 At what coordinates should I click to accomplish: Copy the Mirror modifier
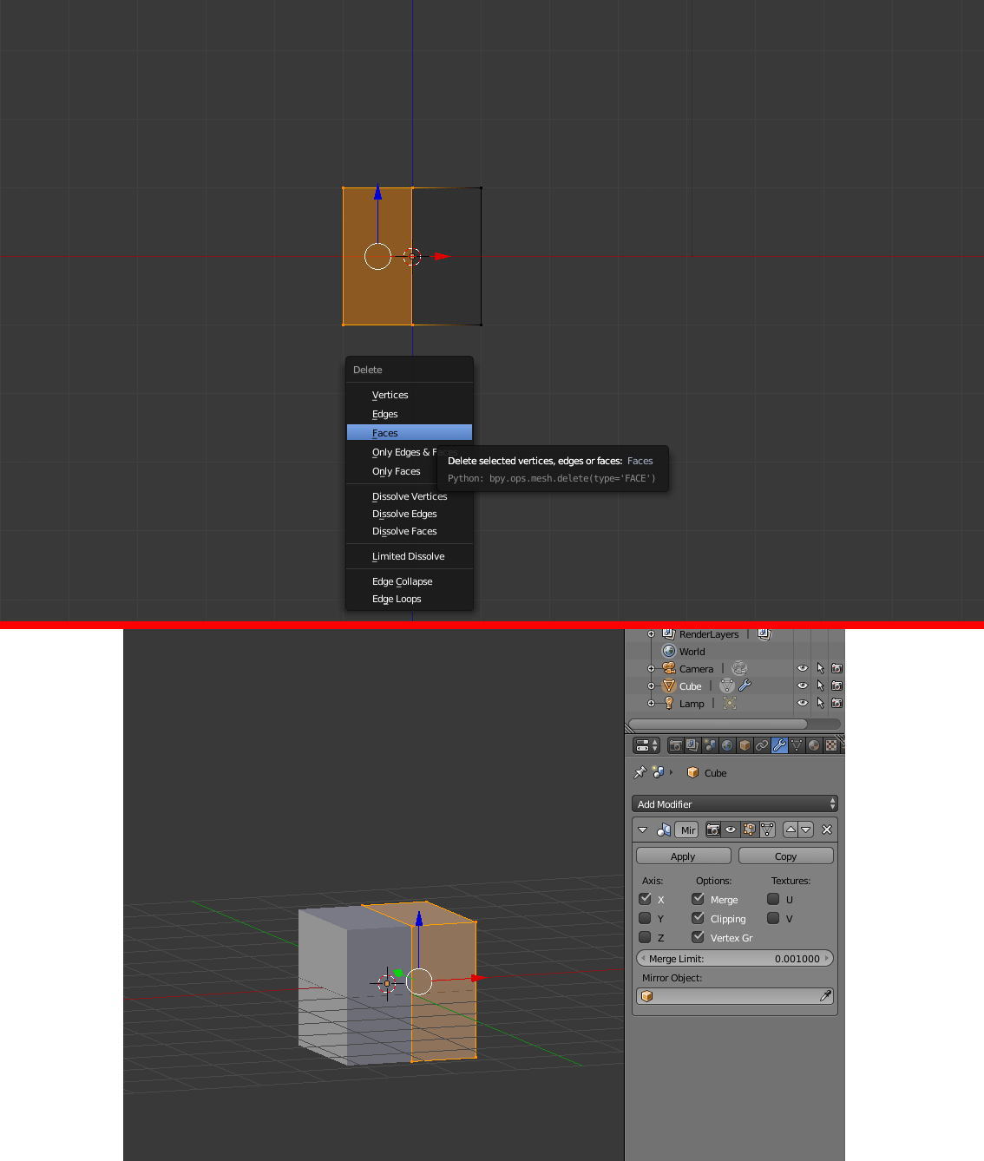point(785,856)
